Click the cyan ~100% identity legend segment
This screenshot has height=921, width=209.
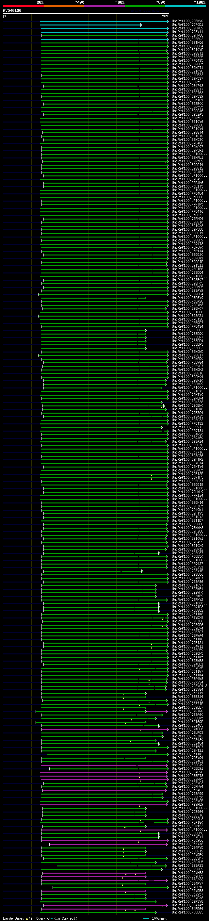click(x=185, y=6)
